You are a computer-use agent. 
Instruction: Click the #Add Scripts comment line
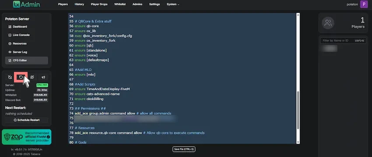85,84
